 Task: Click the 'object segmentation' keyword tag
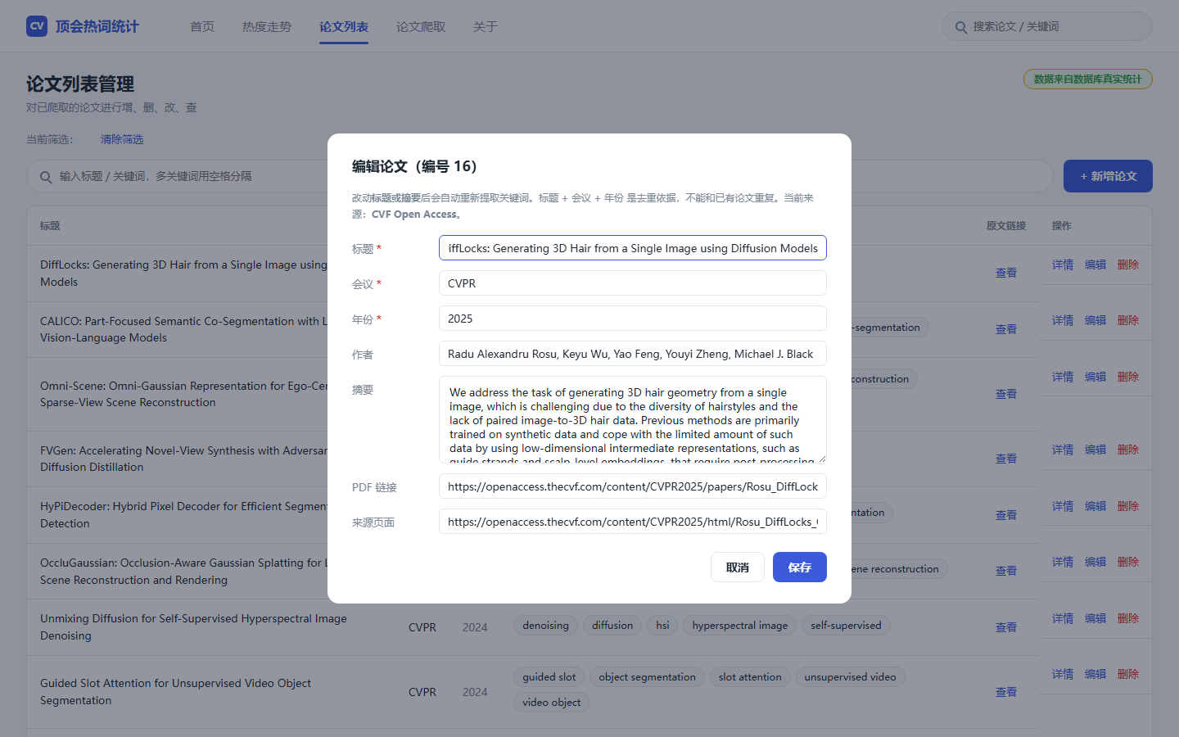click(x=647, y=677)
